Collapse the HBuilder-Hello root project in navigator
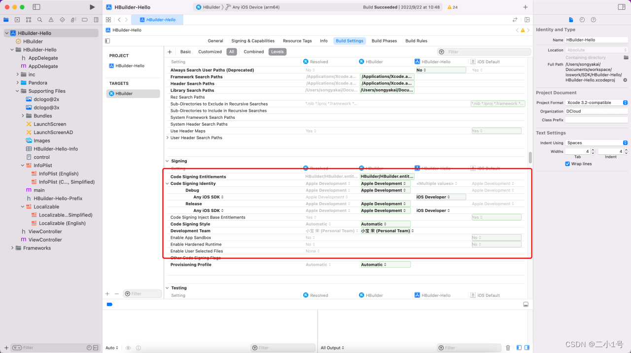Image resolution: width=631 pixels, height=353 pixels. 7,33
